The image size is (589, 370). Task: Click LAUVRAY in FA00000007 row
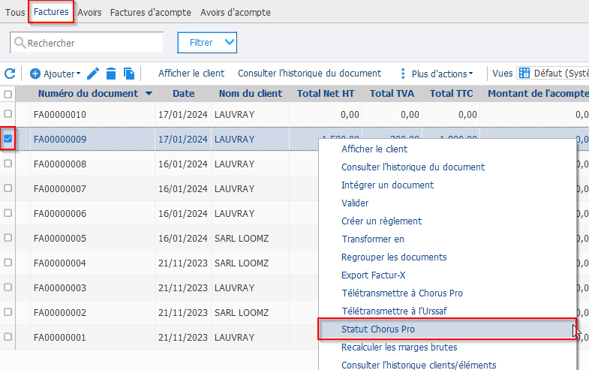(x=234, y=189)
